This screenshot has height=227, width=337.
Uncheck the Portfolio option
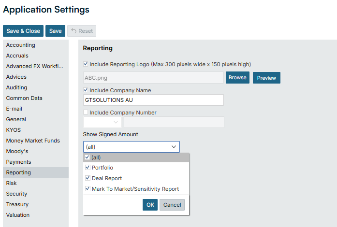tap(88, 167)
